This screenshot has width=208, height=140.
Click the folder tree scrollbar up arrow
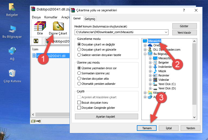point(194,41)
